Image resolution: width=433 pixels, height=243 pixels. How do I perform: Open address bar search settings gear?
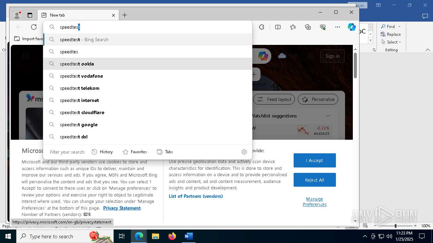pos(244,152)
